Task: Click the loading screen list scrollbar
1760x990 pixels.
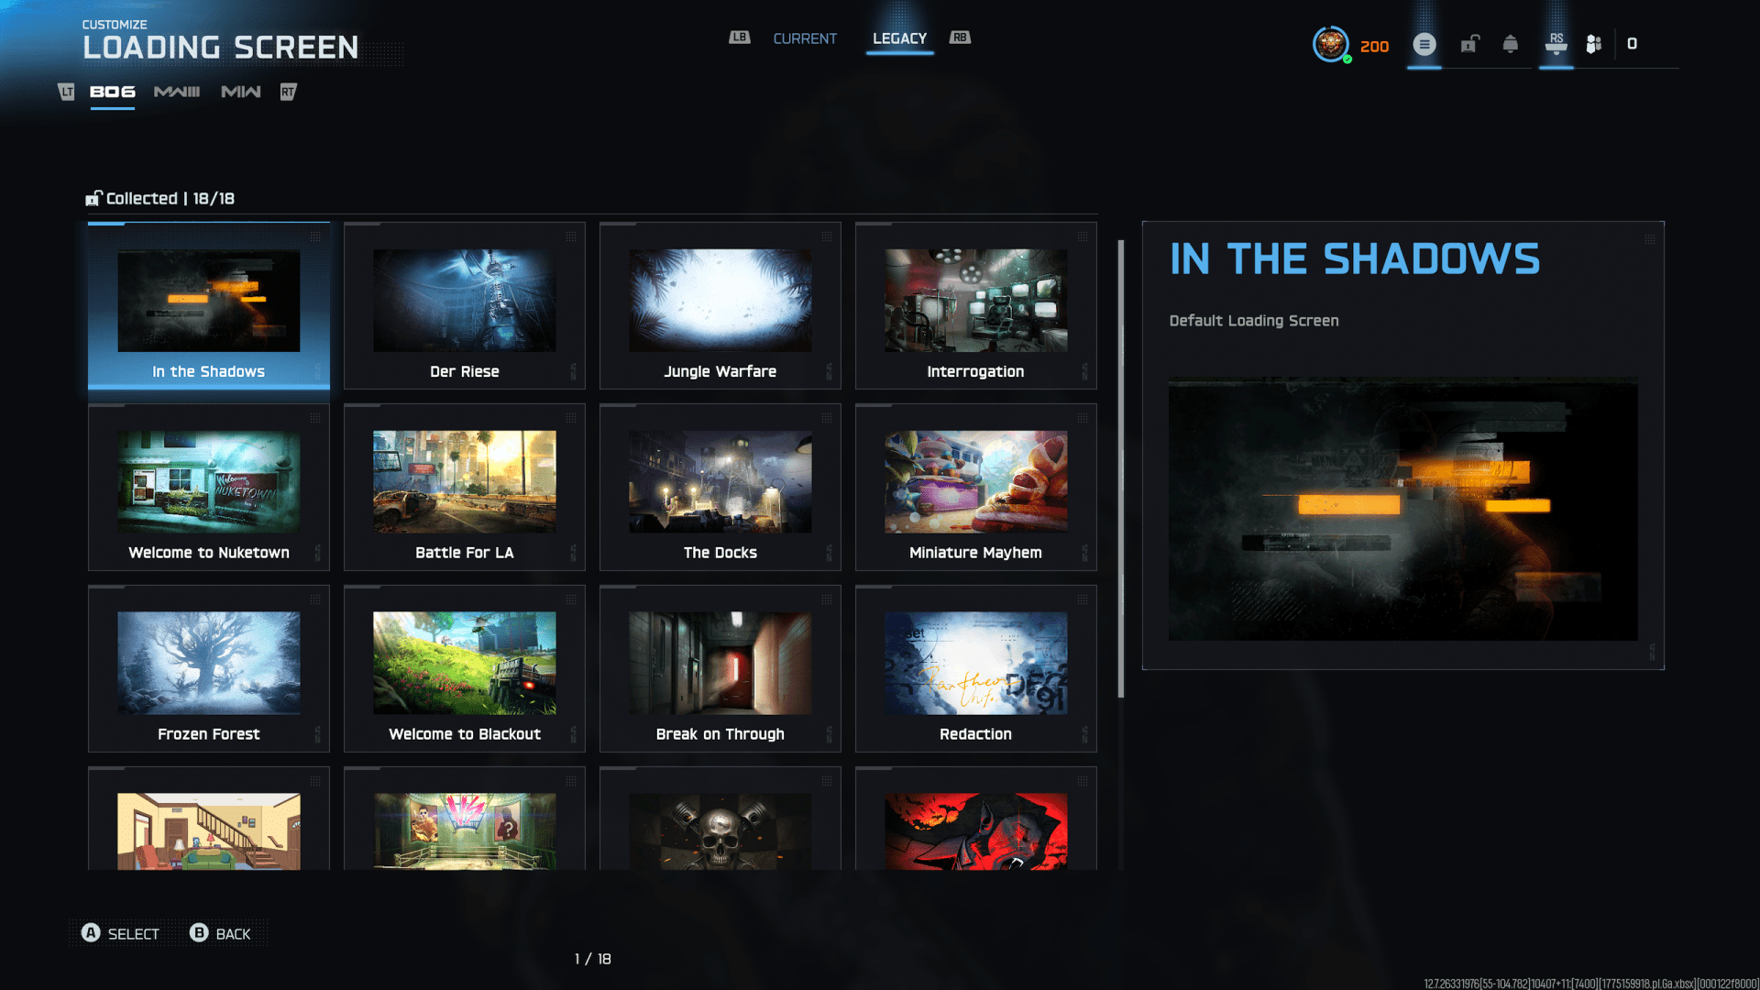Action: click(x=1120, y=467)
